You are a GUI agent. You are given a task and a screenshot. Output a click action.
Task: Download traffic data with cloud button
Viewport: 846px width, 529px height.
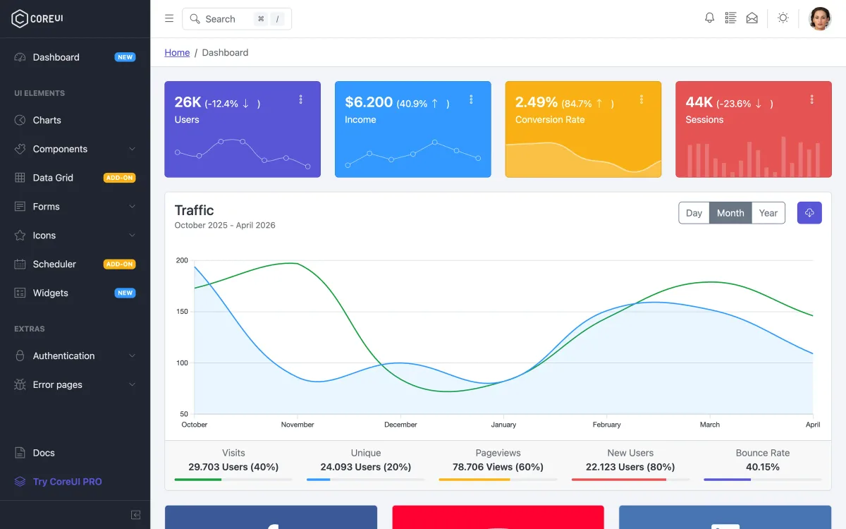tap(809, 213)
